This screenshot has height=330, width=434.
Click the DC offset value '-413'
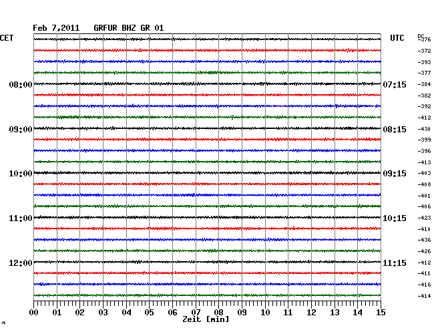(424, 162)
